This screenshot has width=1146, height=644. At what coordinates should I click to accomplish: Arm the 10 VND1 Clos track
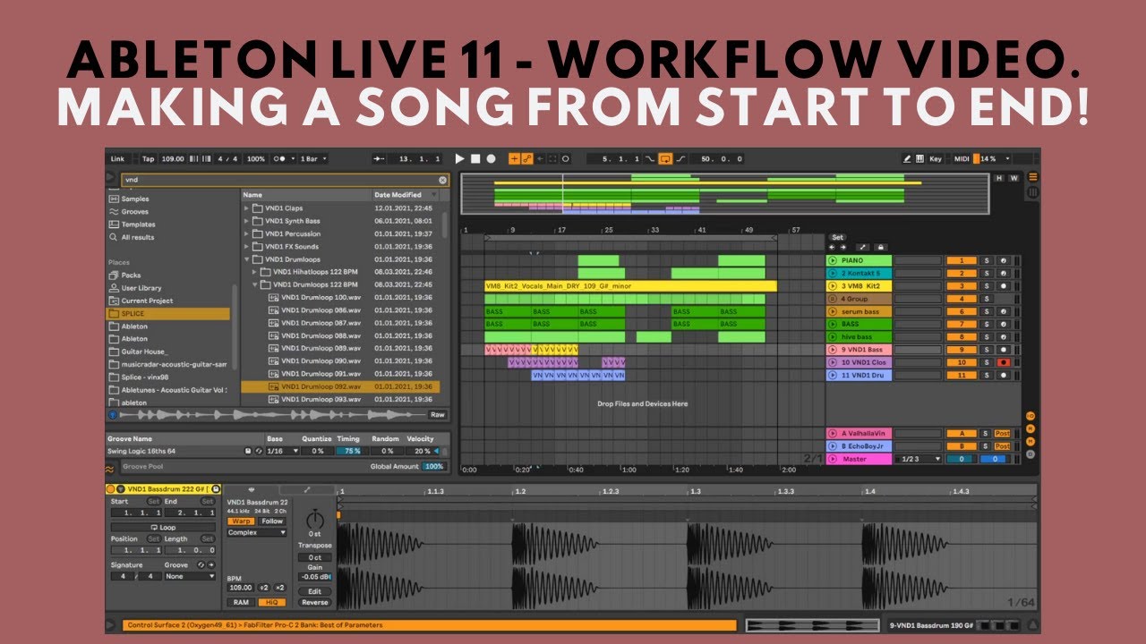pyautogui.click(x=1004, y=362)
